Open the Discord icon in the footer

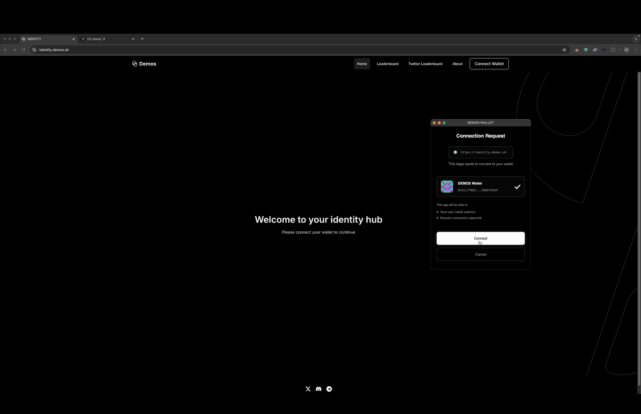(319, 389)
